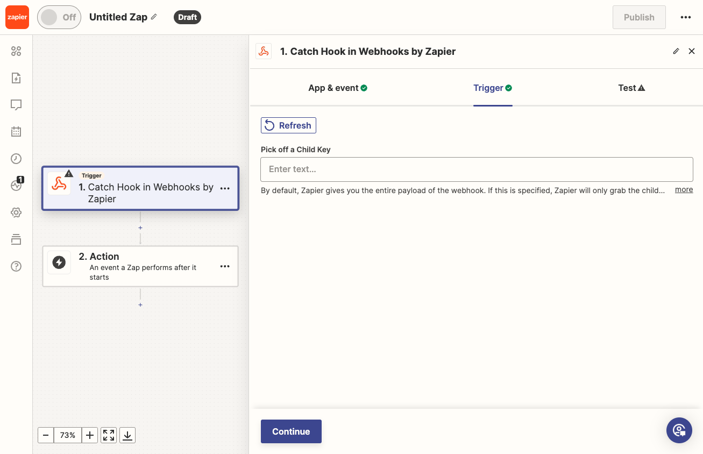Open the support chat bubble icon

[x=679, y=430]
